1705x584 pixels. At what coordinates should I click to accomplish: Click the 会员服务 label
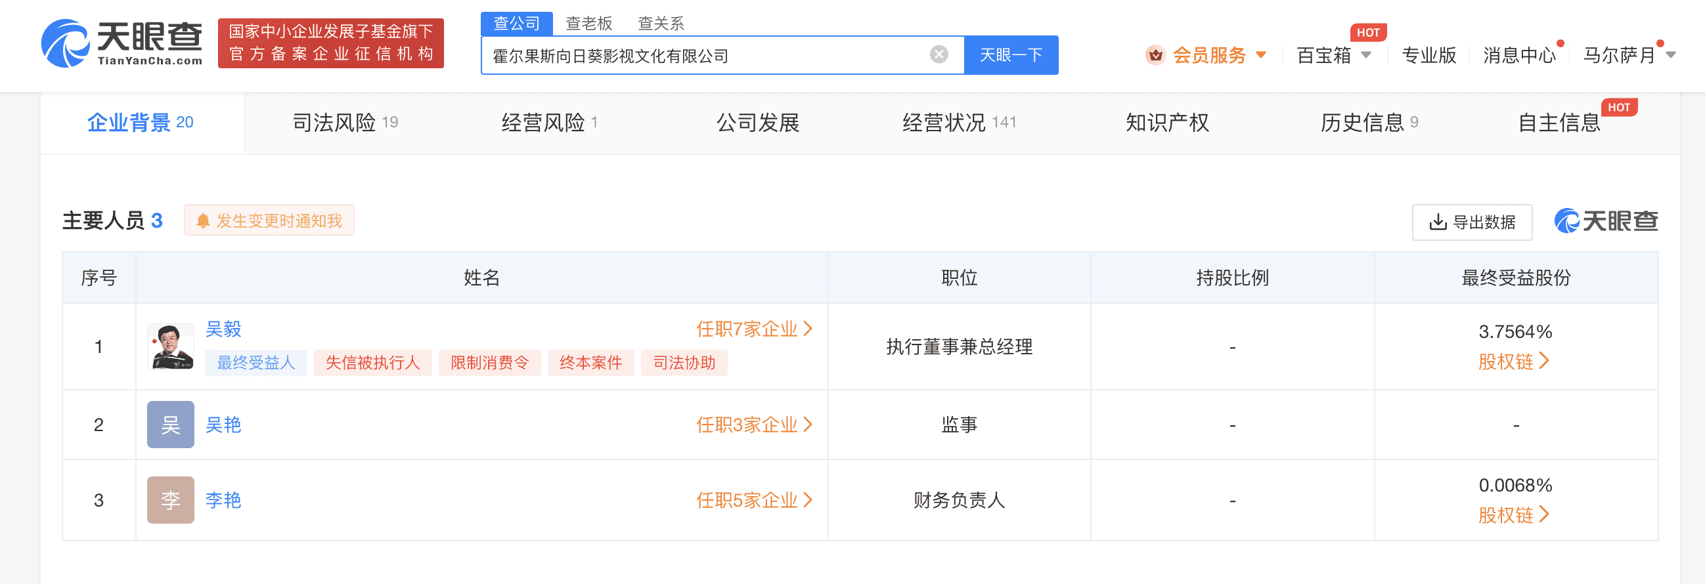coord(1209,55)
